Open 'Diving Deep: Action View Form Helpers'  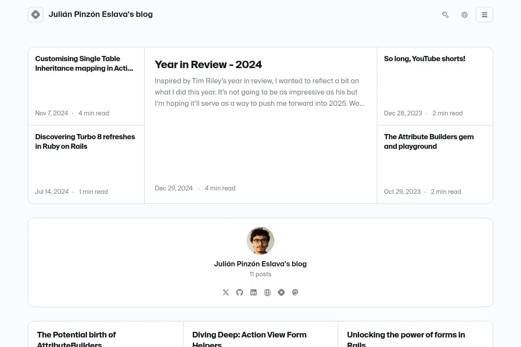(249, 339)
